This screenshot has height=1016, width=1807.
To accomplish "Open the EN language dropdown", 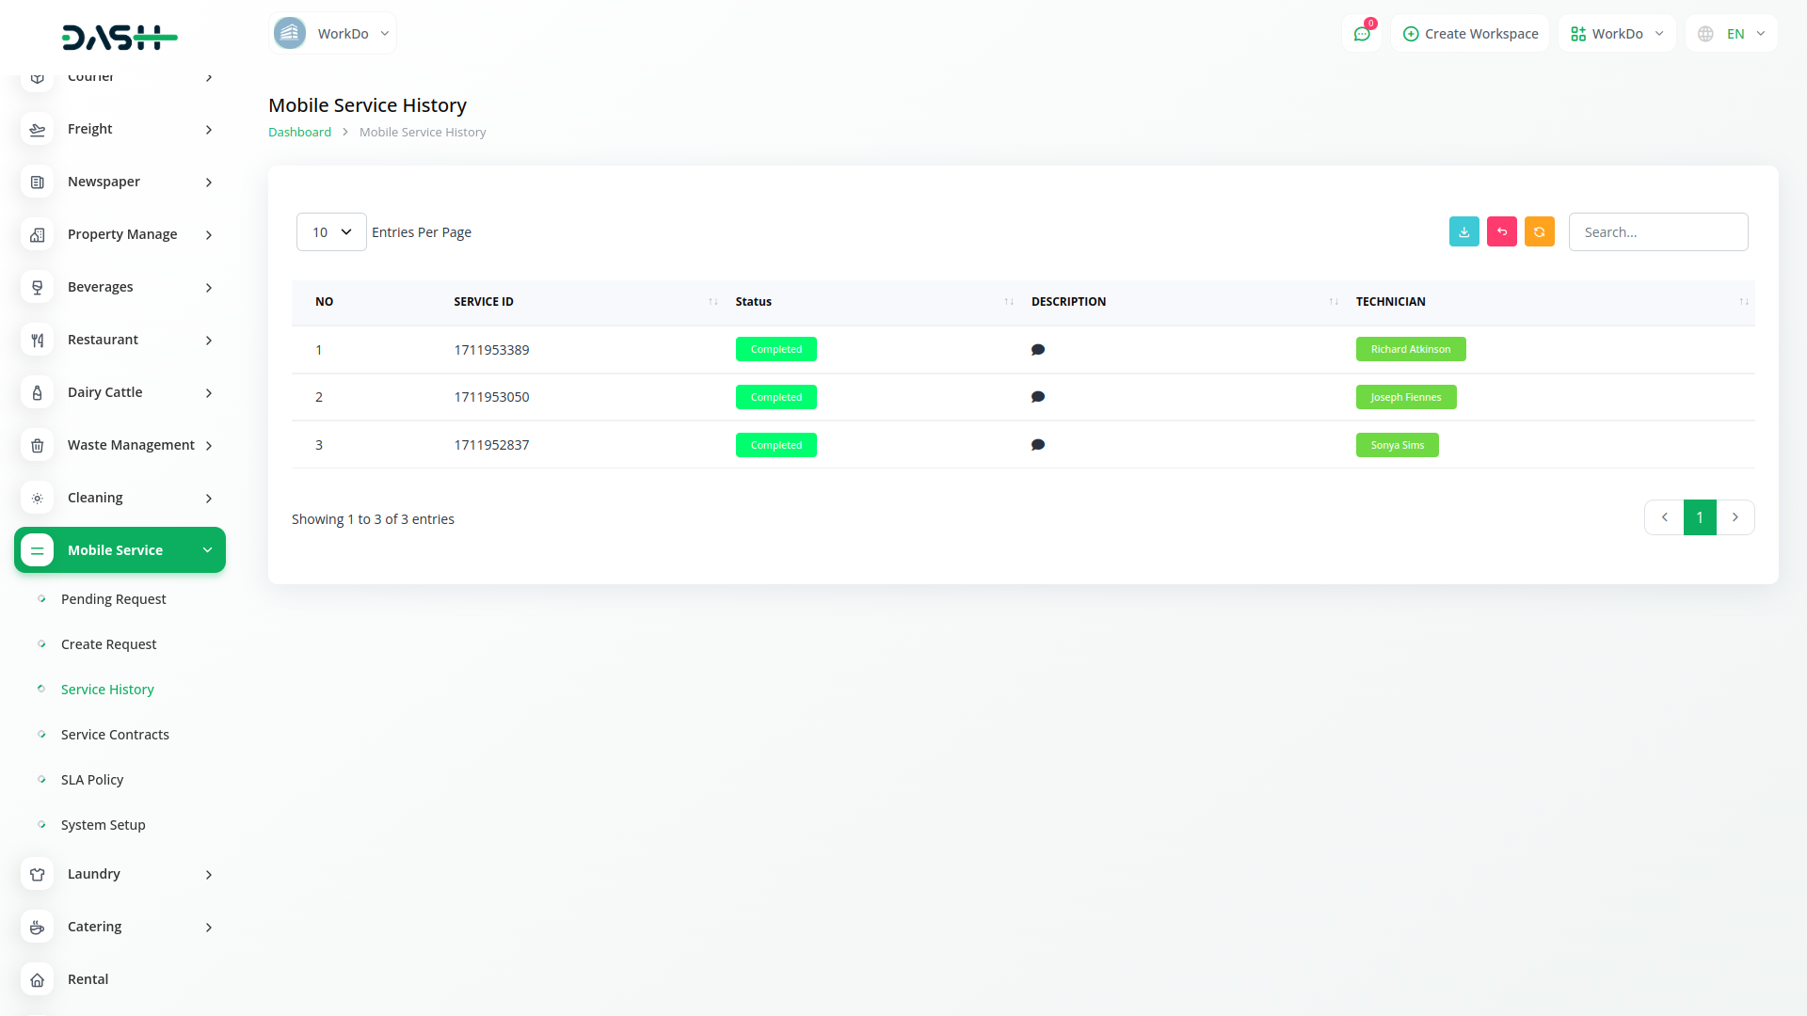I will click(x=1732, y=34).
